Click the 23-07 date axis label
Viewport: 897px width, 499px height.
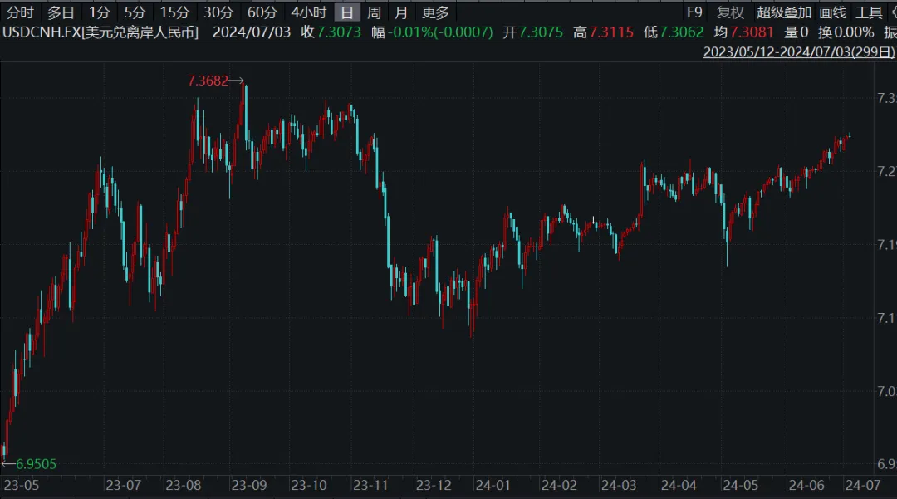123,485
